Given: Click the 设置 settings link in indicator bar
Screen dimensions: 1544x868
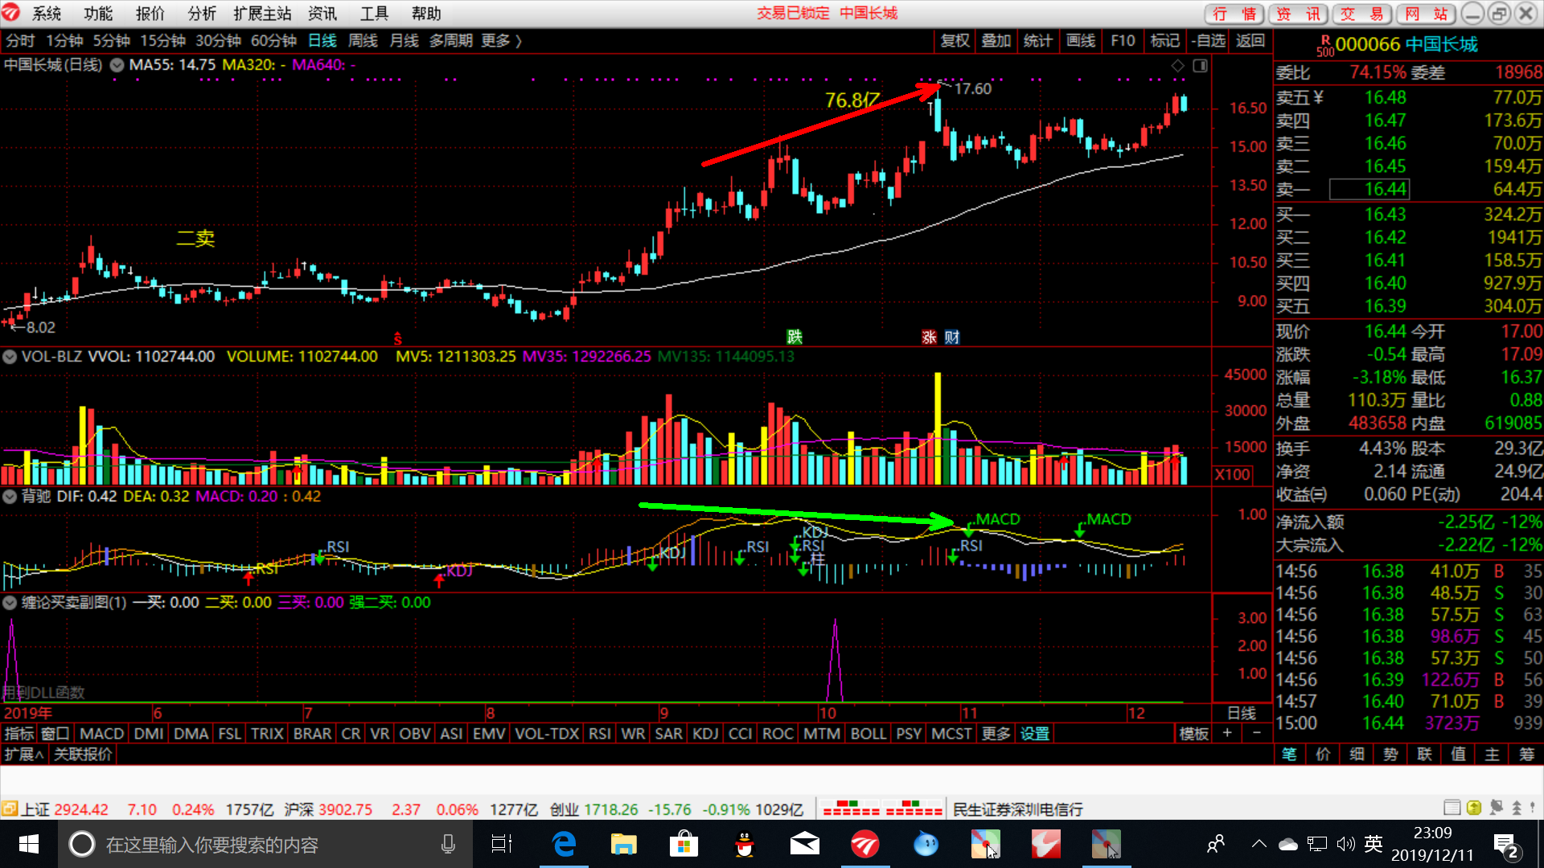Looking at the screenshot, I should [1035, 734].
